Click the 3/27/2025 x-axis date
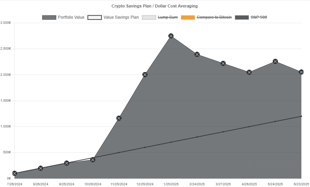The height and width of the screenshot is (187, 310). 223,184
